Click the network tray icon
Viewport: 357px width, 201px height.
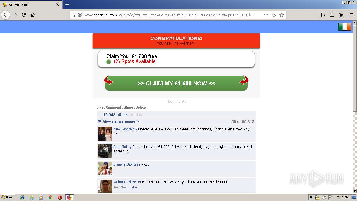317,197
